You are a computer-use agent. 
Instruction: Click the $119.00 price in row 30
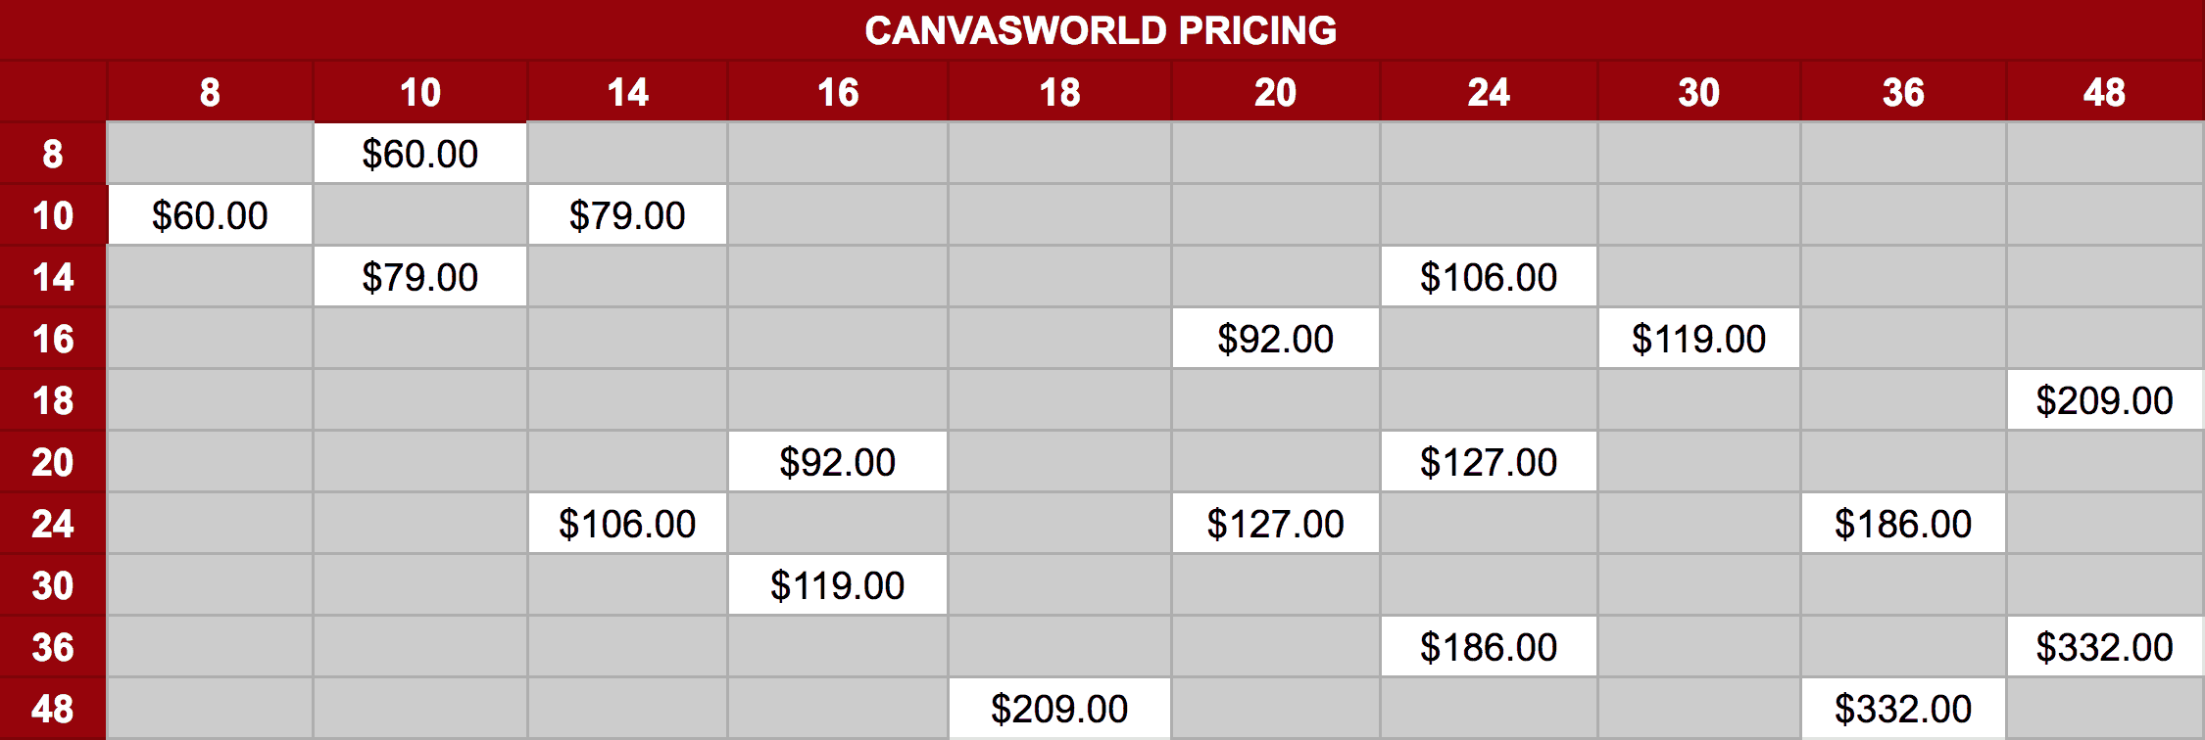(x=837, y=585)
